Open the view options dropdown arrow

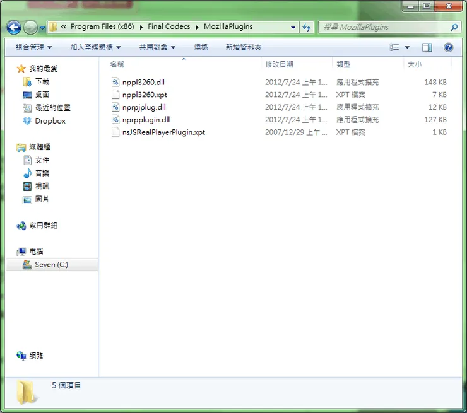pyautogui.click(x=407, y=47)
